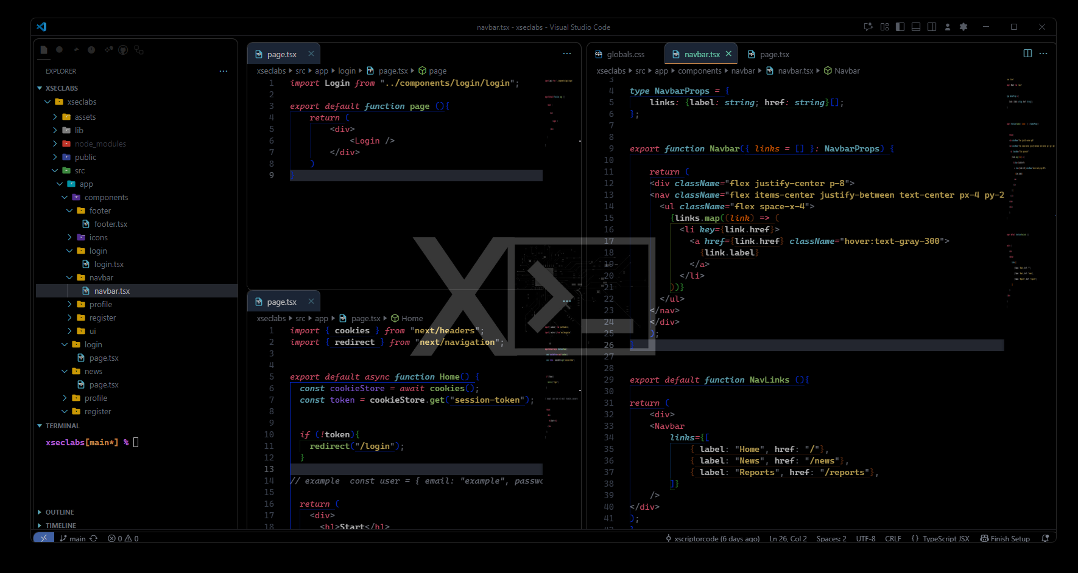Collapse the src folder
This screenshot has height=573, width=1078.
pyautogui.click(x=55, y=170)
